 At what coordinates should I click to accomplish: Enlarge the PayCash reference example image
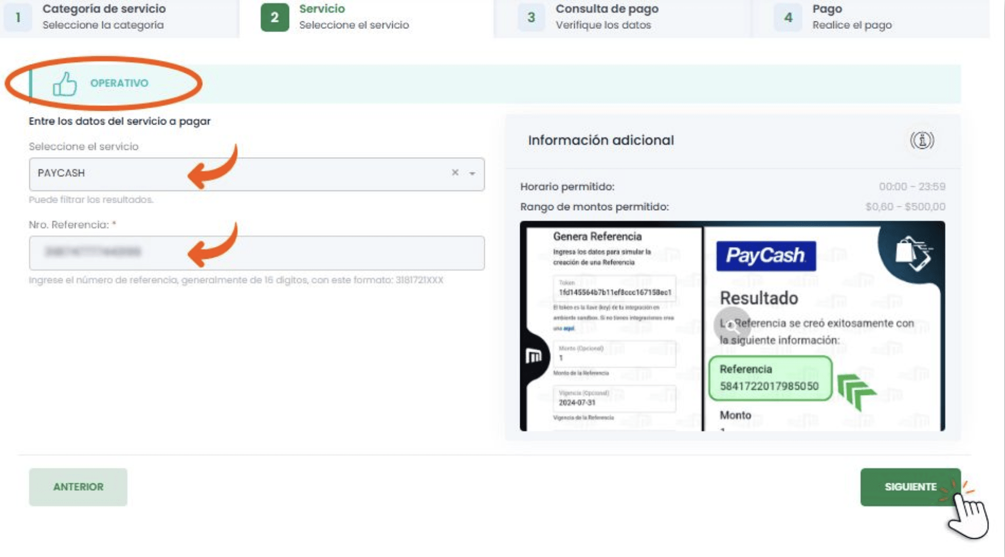(732, 326)
